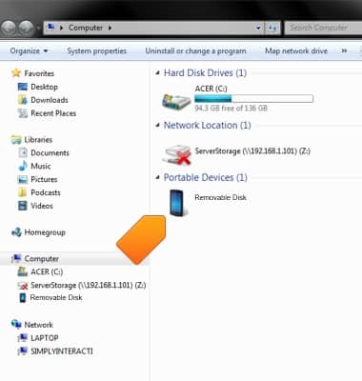The image size is (362, 381).
Task: Click the Favorites star icon
Action: (16, 73)
